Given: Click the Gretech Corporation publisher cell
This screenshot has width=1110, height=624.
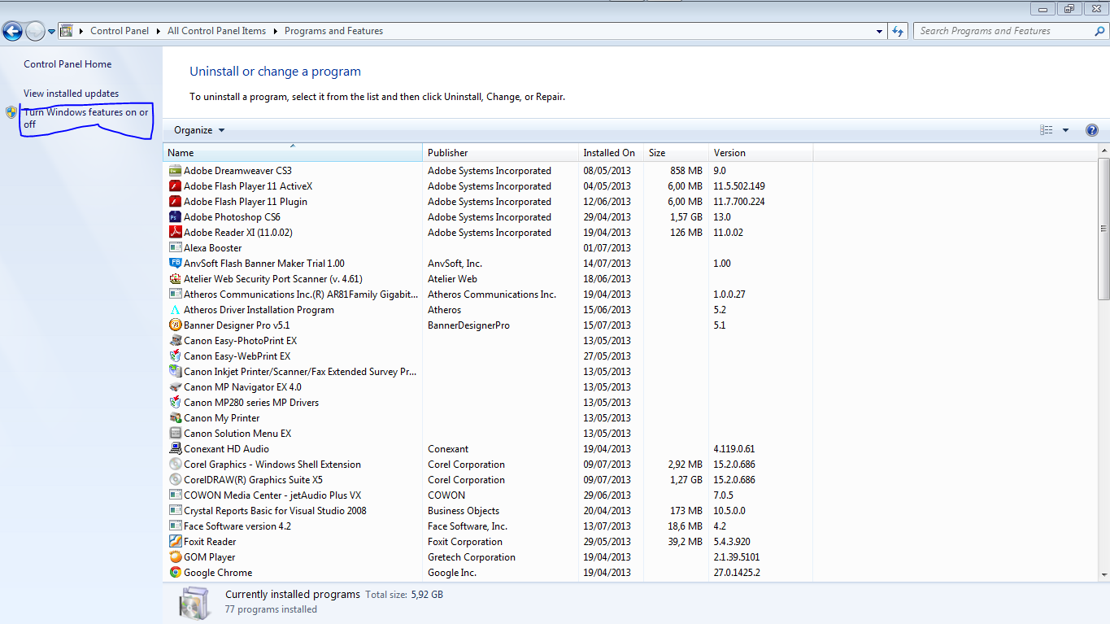Looking at the screenshot, I should tap(472, 557).
